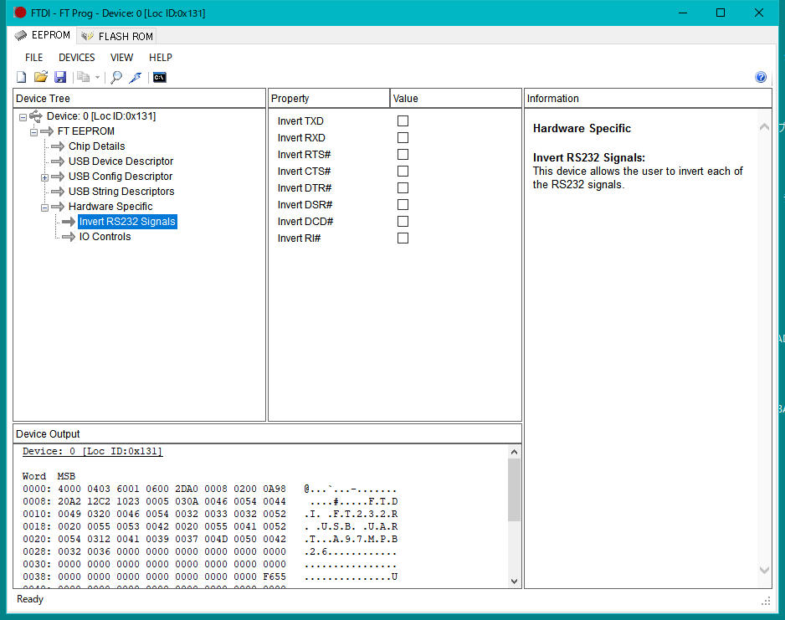Click the grayed-out copy toolbar icon
The height and width of the screenshot is (620, 785).
point(84,78)
